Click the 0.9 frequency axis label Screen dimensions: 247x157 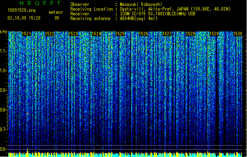(x=3, y=90)
